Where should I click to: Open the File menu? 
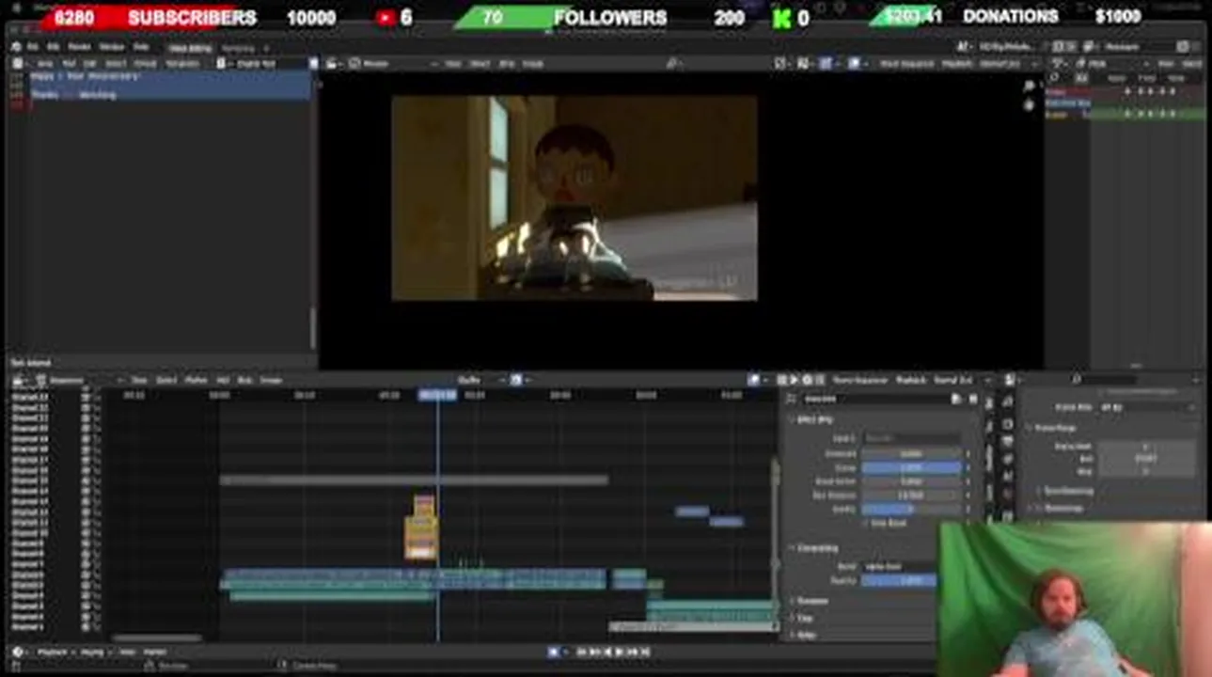click(x=34, y=47)
